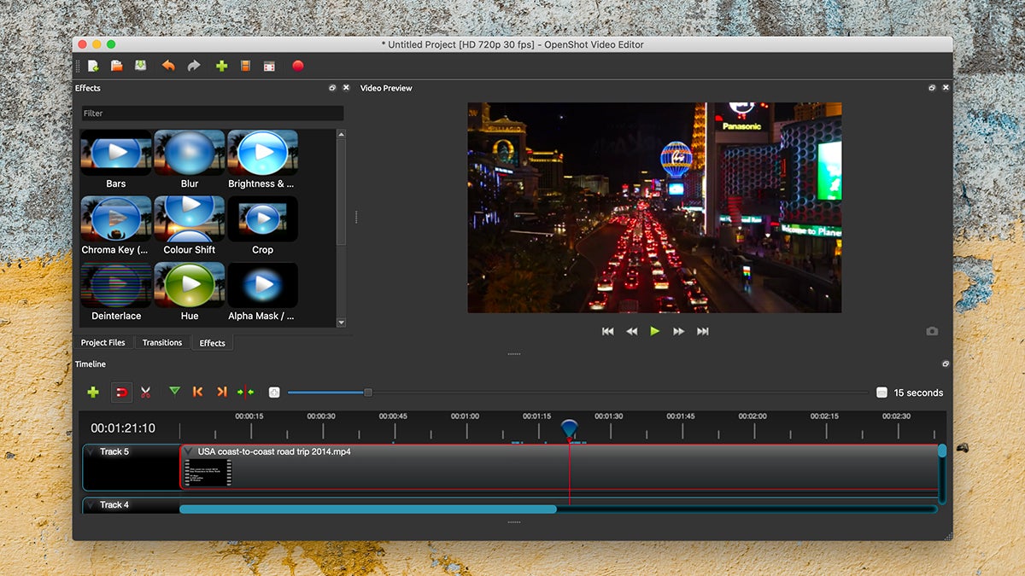Click the effects Filter search field
This screenshot has width=1025, height=576.
212,113
